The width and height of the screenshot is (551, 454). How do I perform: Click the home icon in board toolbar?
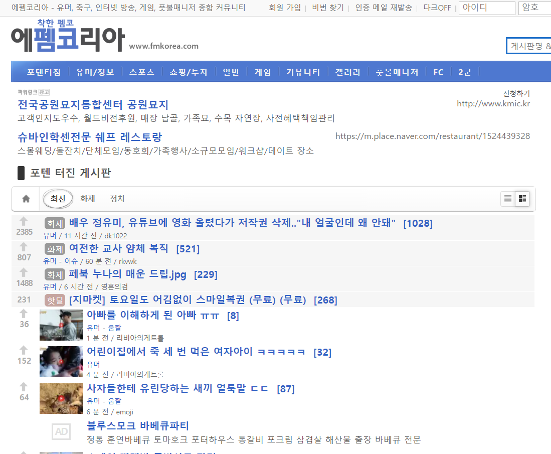coord(26,199)
